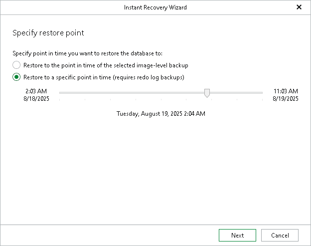
Task: Click the 8/18/2025 start date text
Action: click(x=36, y=99)
